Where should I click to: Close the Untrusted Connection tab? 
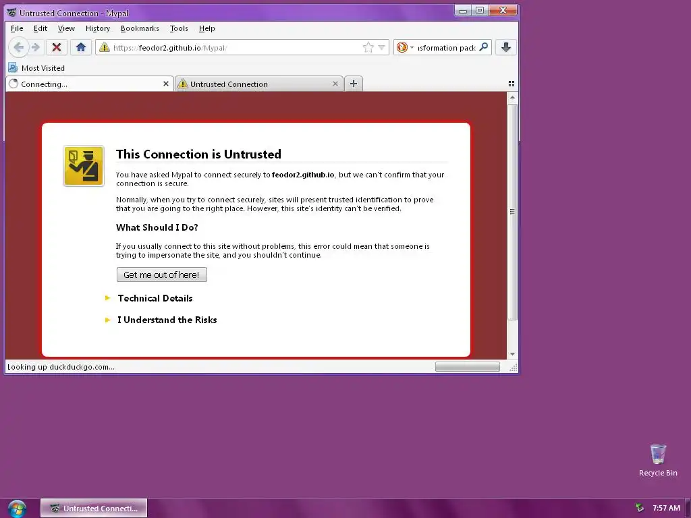click(x=335, y=84)
